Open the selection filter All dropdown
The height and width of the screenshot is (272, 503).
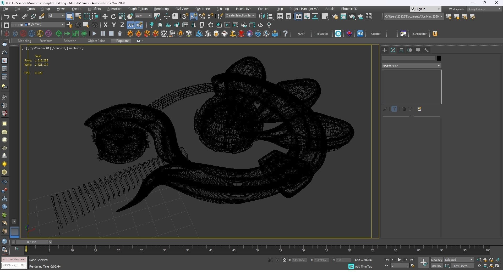click(x=56, y=16)
